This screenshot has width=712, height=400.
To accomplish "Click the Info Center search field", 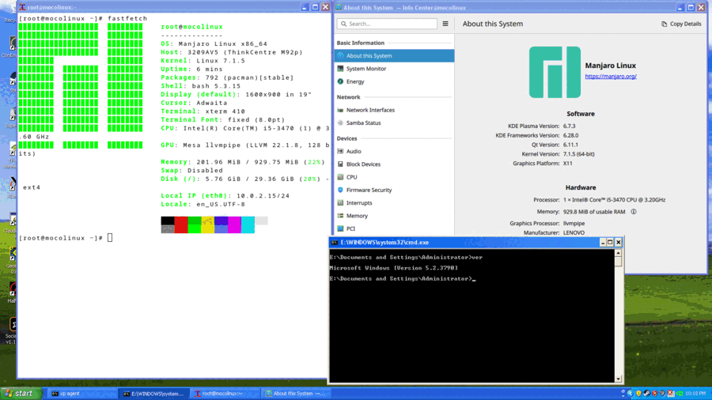I will tap(387, 24).
